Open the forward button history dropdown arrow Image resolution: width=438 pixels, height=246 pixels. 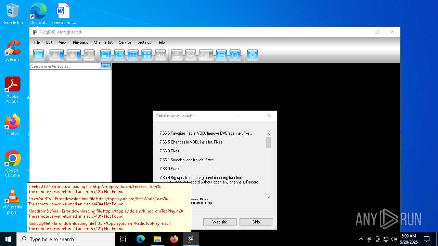79,55
